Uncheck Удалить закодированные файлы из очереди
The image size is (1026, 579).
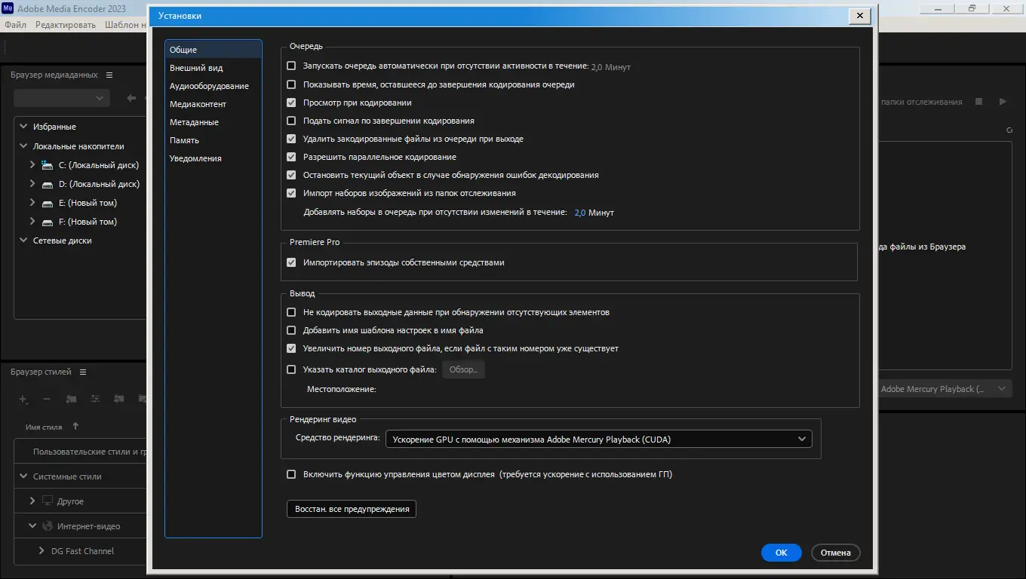(291, 139)
